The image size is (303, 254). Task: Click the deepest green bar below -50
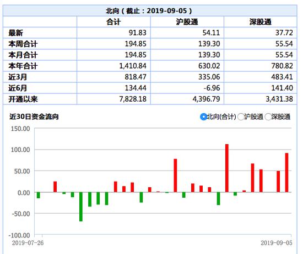(81, 207)
